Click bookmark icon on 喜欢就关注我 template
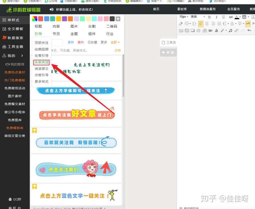 (34, 130)
